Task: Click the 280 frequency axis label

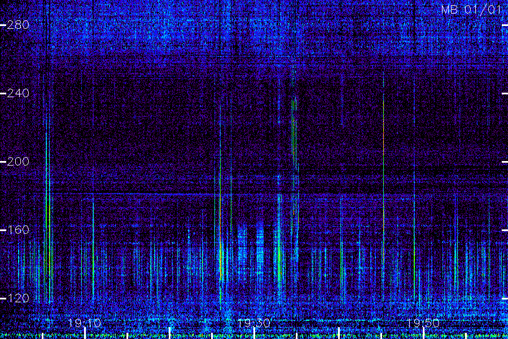Action: [x=18, y=25]
